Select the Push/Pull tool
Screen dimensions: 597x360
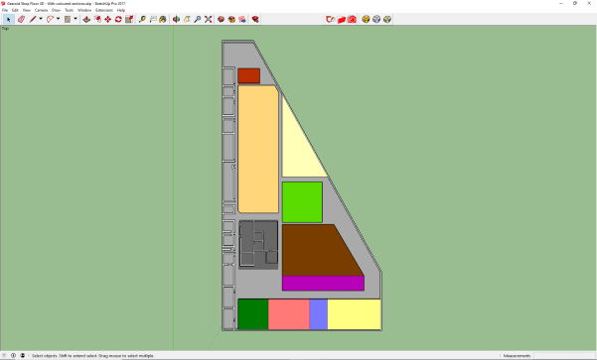(x=86, y=20)
